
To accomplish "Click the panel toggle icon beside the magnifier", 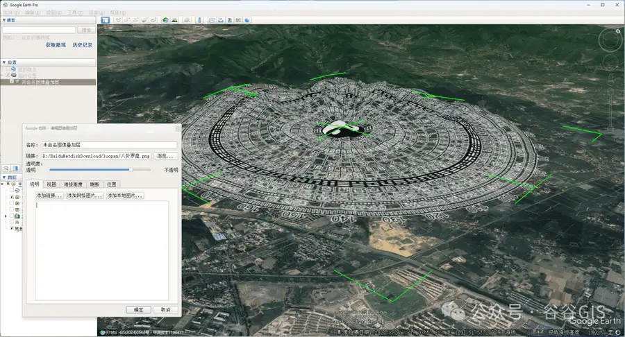I will [x=15, y=168].
